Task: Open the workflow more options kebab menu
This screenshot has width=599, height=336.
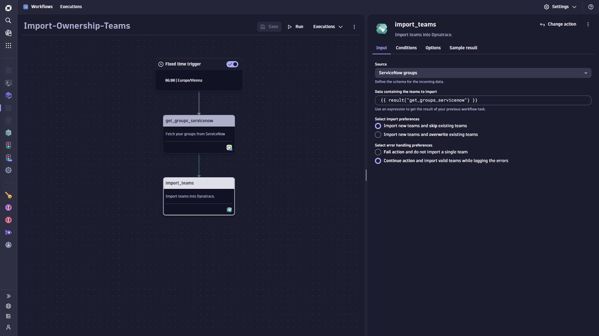Action: point(354,27)
